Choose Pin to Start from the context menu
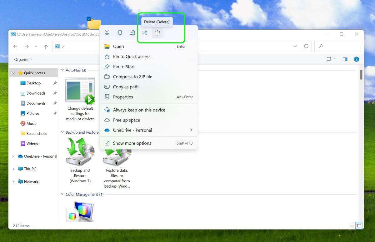 pos(124,67)
